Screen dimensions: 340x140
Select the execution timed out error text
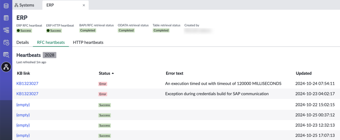(223, 83)
